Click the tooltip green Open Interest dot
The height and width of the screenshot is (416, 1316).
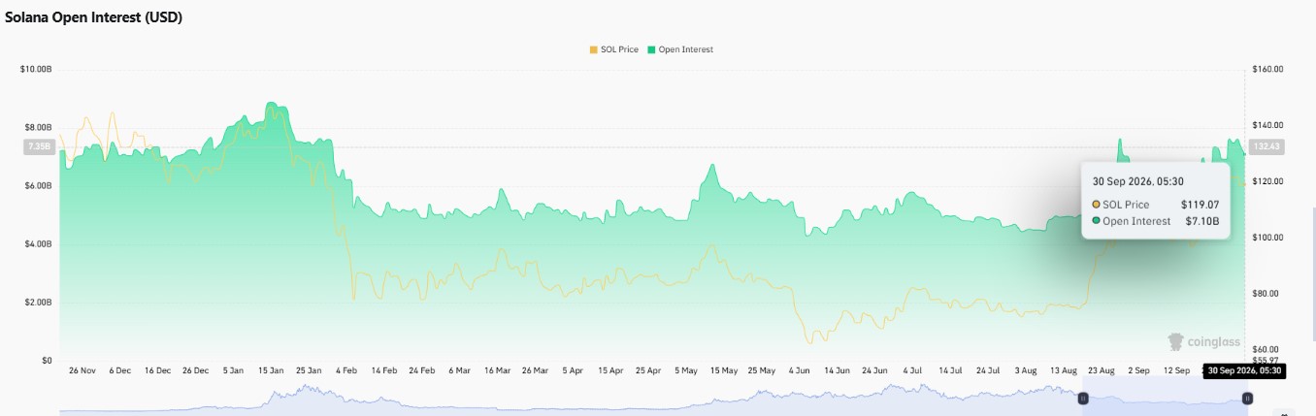(1097, 221)
